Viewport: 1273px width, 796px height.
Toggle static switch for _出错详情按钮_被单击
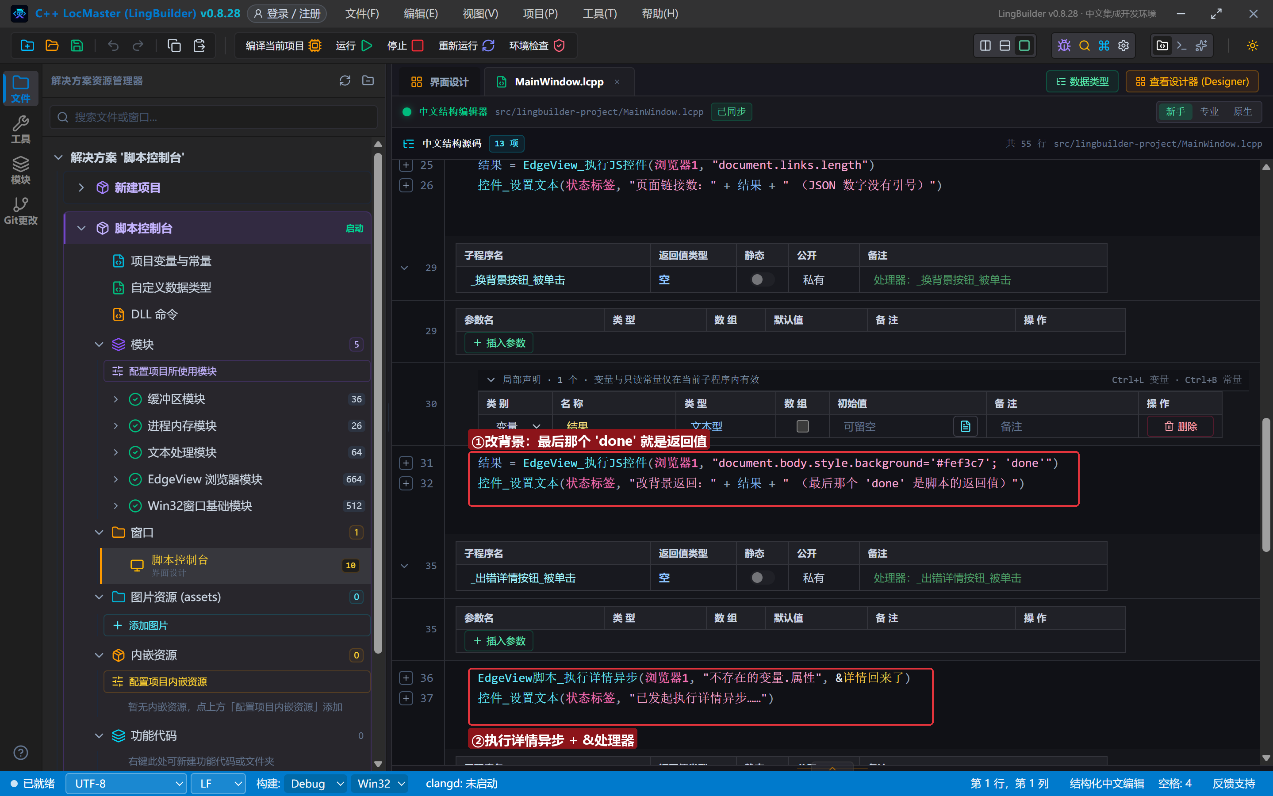[x=761, y=578]
